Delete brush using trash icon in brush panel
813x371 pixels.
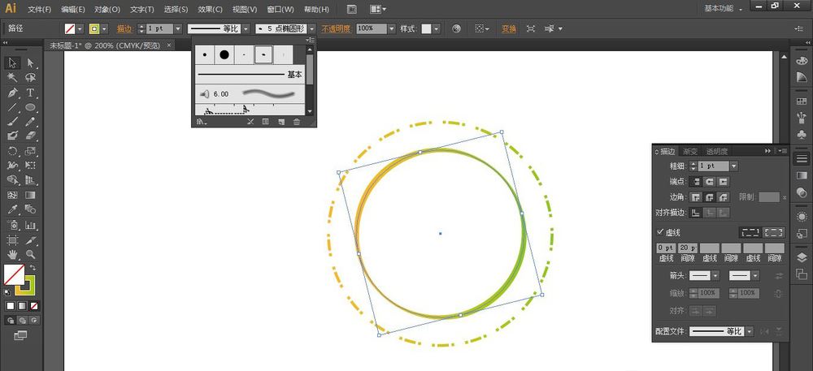point(296,122)
